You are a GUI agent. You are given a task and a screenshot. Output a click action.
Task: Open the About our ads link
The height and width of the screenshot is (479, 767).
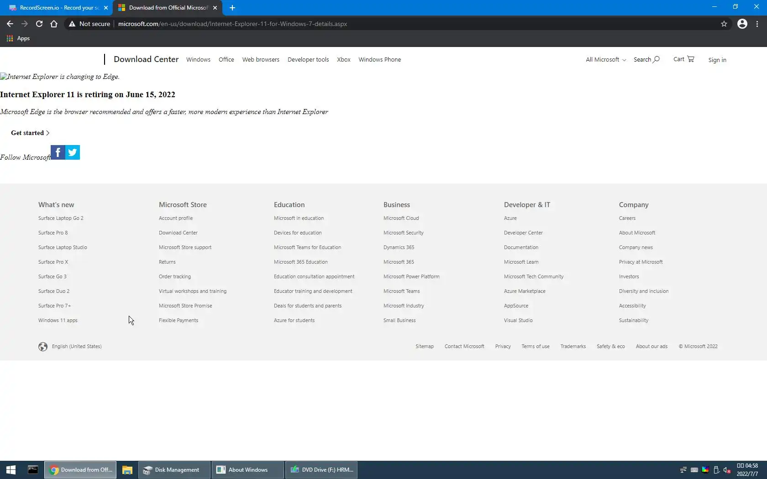(651, 346)
